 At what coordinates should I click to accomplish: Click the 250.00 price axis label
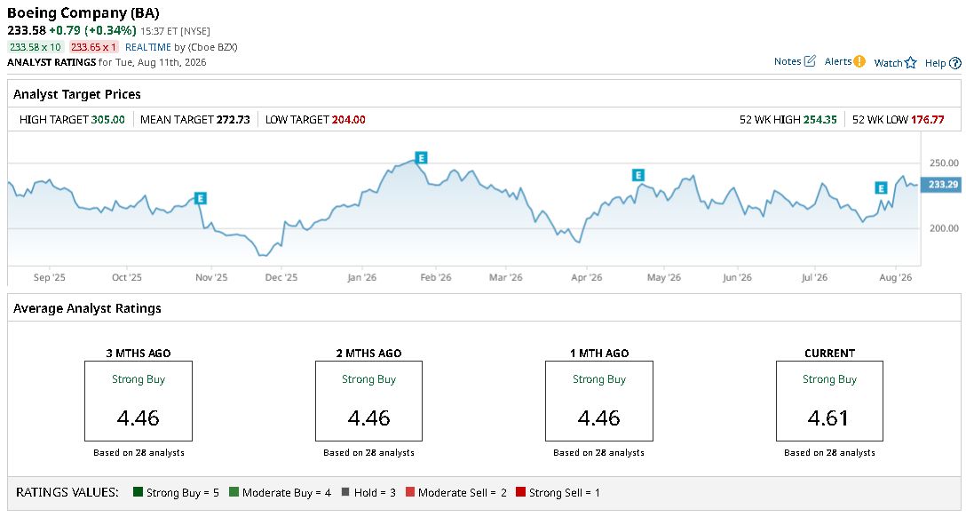point(944,163)
